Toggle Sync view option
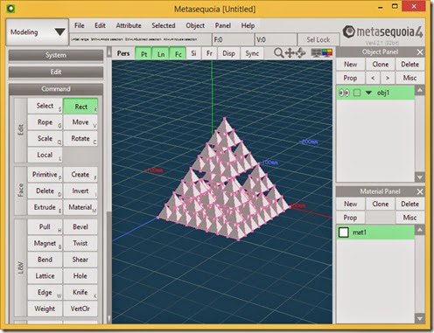434x333 pixels. pos(252,53)
